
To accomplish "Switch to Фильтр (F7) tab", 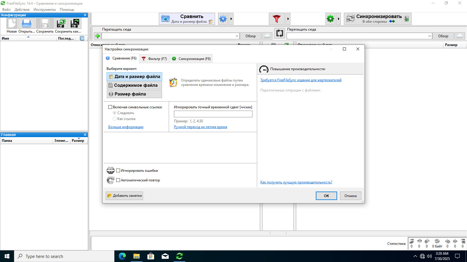I will pos(154,59).
